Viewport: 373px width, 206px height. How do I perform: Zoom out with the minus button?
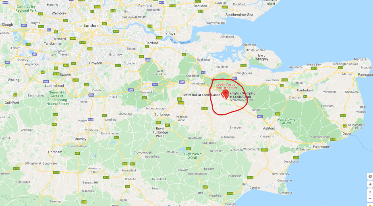pyautogui.click(x=370, y=199)
